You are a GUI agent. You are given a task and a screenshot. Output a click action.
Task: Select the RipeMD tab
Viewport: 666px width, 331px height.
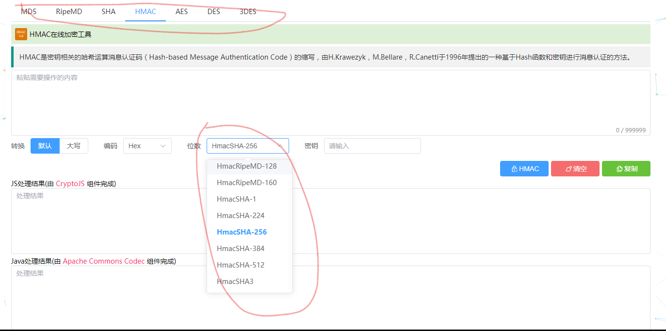pos(68,11)
